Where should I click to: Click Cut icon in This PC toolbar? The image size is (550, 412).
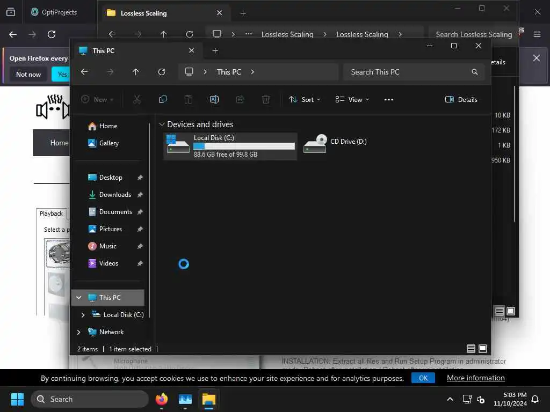137,99
